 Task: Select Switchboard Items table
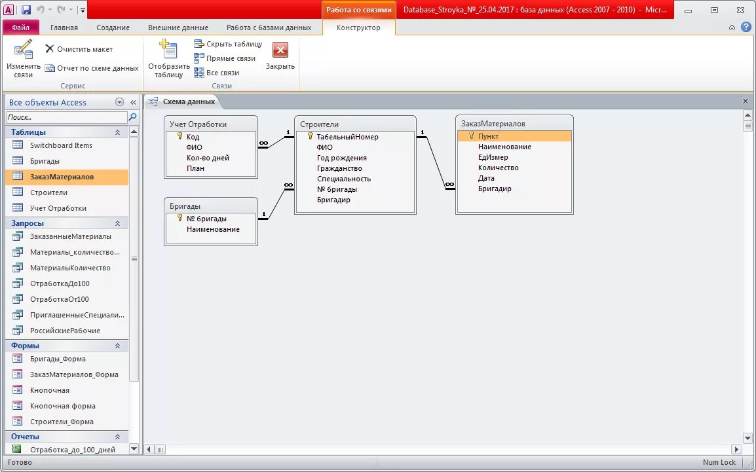click(67, 145)
